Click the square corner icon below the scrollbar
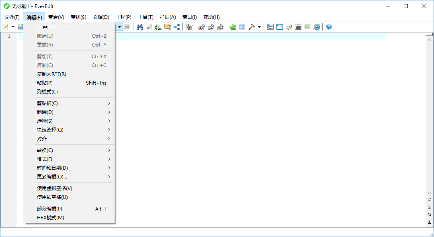Viewport: 434px width, 237px height. tap(430, 199)
